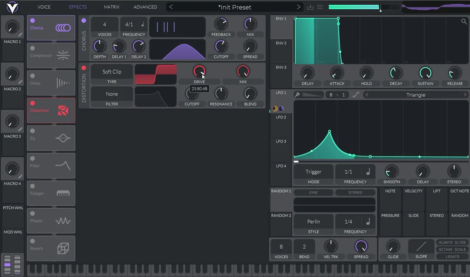470x277 pixels.
Task: Click the Eq effect icon
Action: [x=63, y=138]
